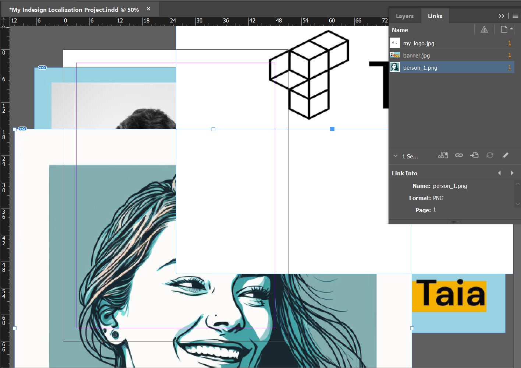
Task: Click the document title tab showing 50% zoom
Action: tap(74, 10)
